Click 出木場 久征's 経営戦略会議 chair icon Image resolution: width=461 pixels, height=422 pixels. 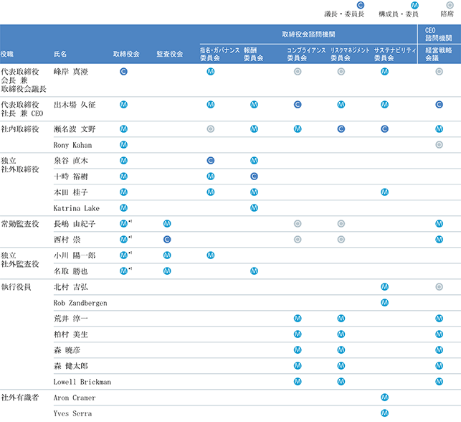click(x=439, y=105)
